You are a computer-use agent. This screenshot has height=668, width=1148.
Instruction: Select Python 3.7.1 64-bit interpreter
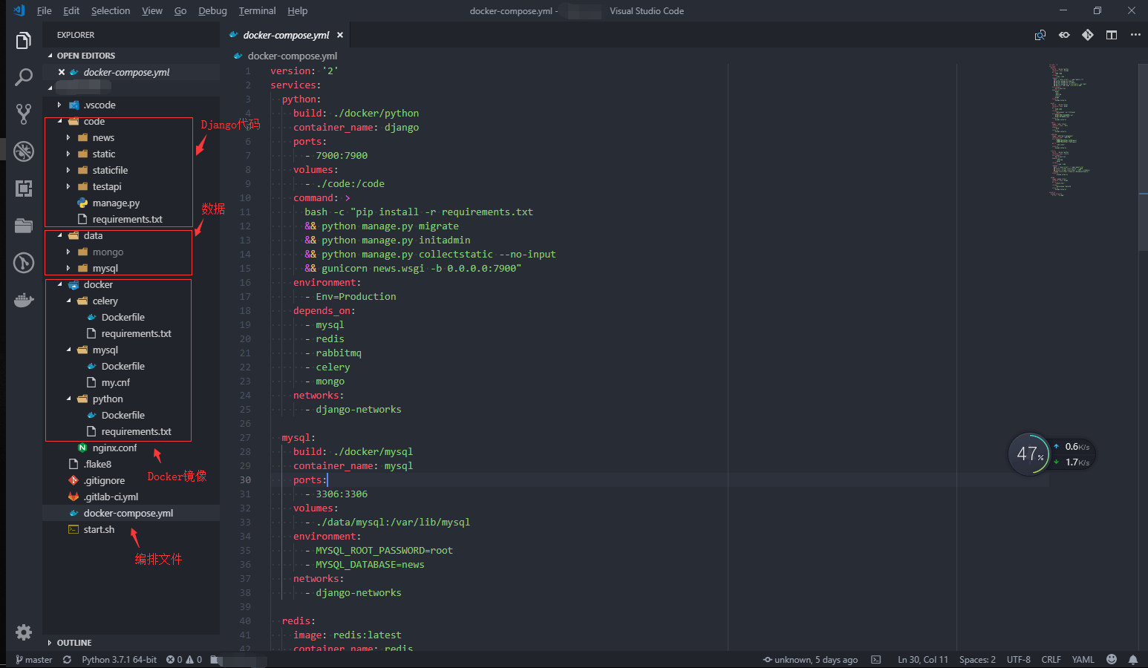point(119,660)
